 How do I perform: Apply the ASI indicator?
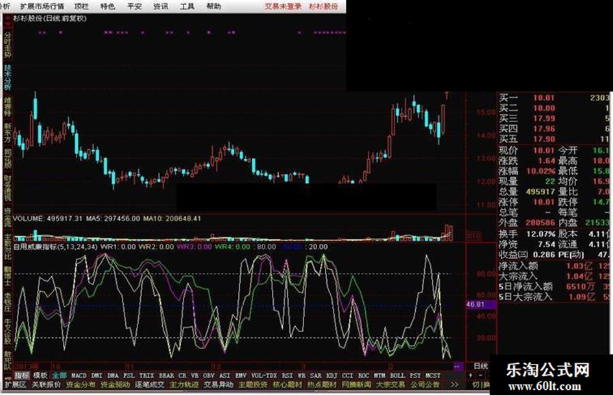pos(224,376)
